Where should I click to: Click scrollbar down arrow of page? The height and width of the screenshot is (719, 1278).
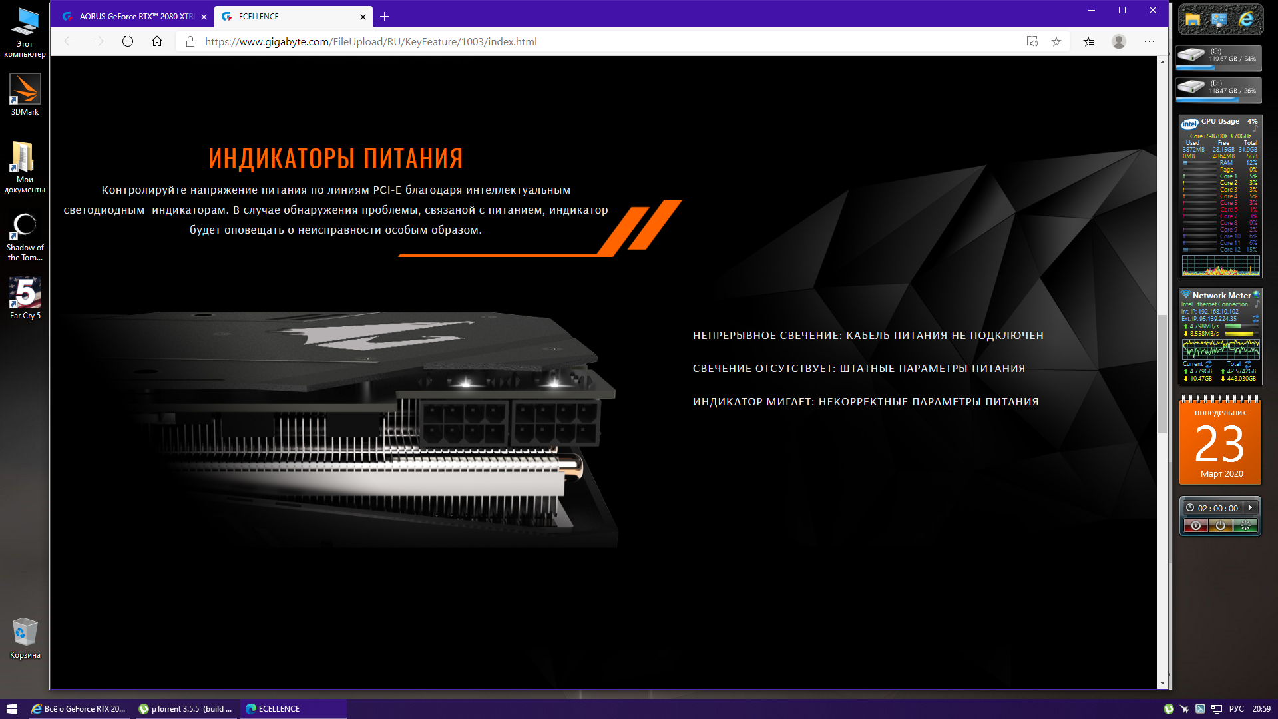pos(1162,683)
